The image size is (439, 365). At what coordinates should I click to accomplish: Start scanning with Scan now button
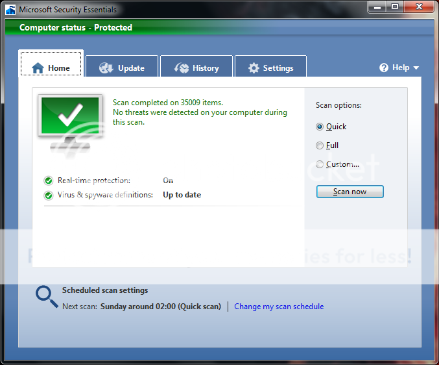(x=350, y=192)
